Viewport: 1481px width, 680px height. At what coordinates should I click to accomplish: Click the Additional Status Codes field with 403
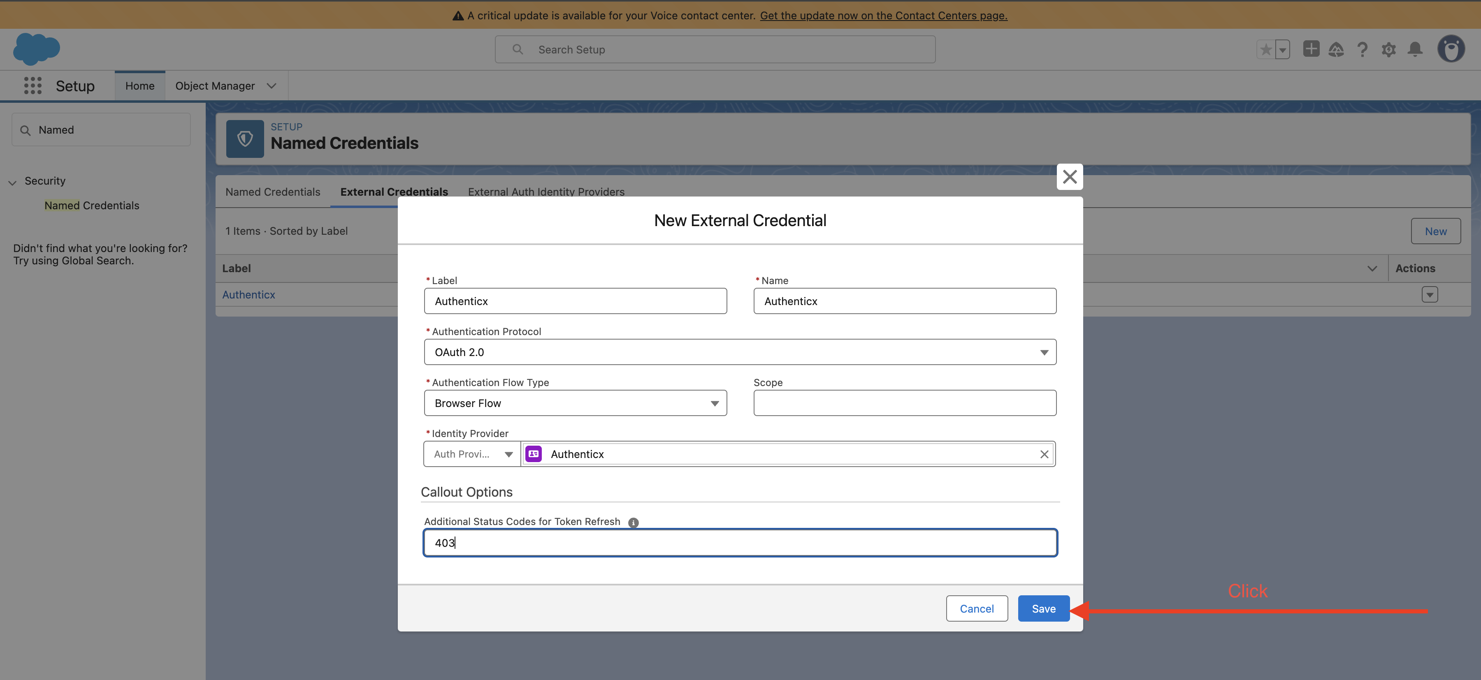740,543
